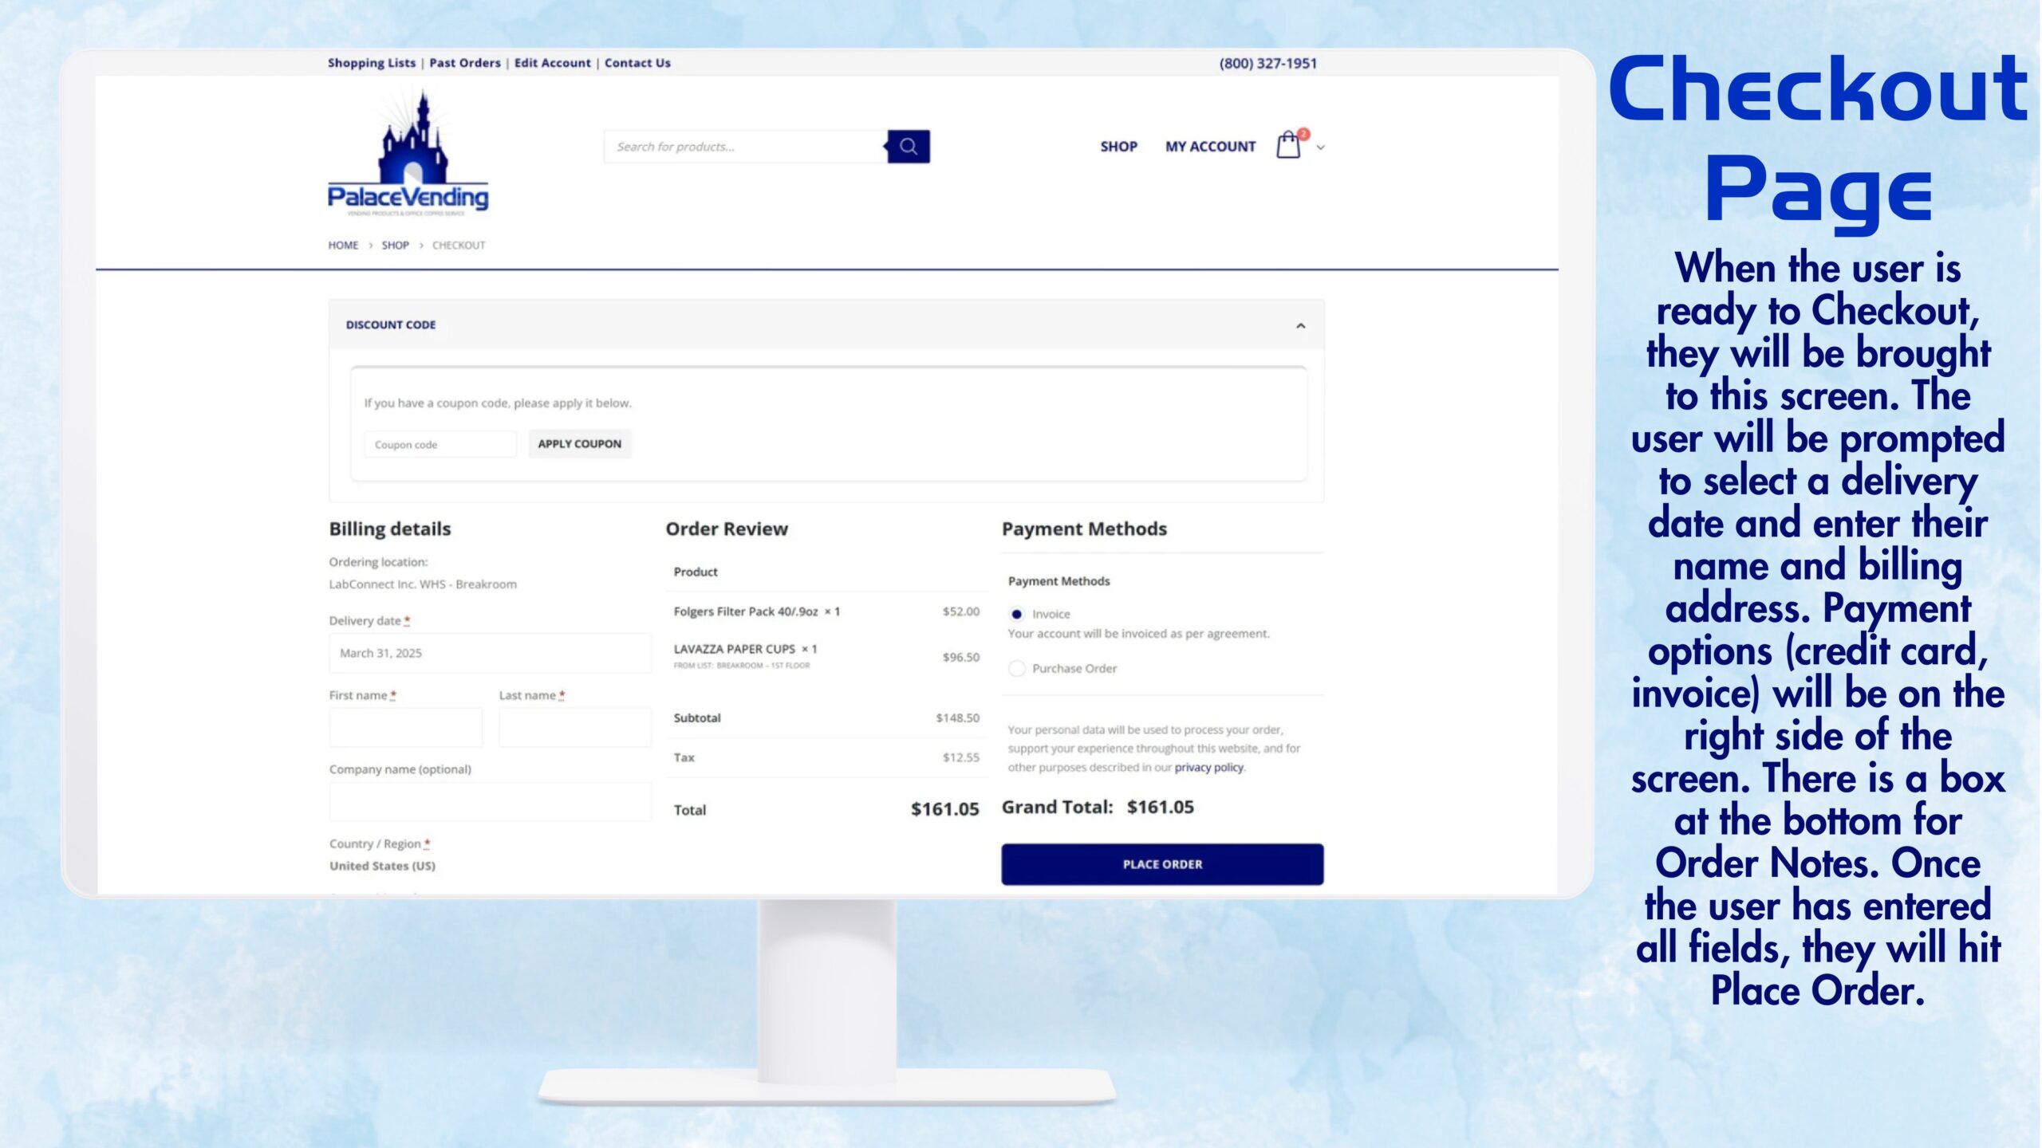Open Past Orders link

click(x=465, y=63)
